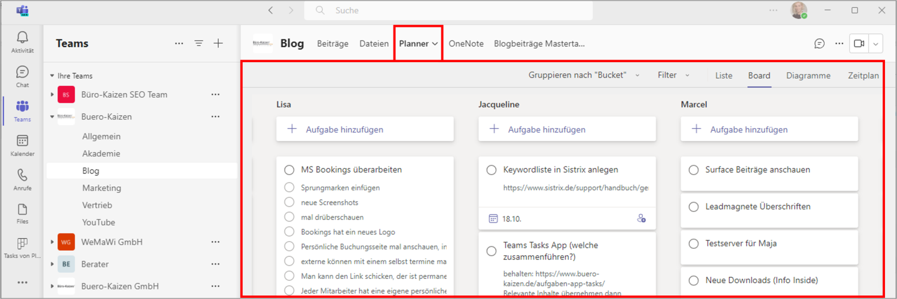
Task: Open Teams panel more options ellipsis
Action: tap(179, 43)
